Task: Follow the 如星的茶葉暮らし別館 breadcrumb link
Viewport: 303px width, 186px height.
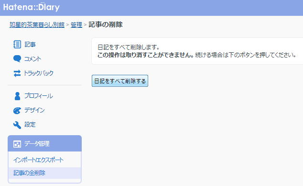Action: 37,24
